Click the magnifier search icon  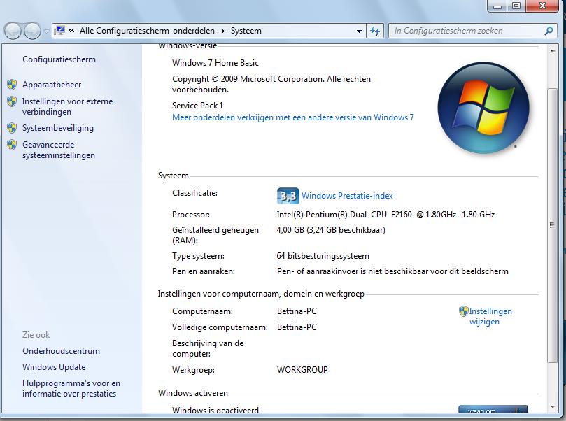point(549,31)
